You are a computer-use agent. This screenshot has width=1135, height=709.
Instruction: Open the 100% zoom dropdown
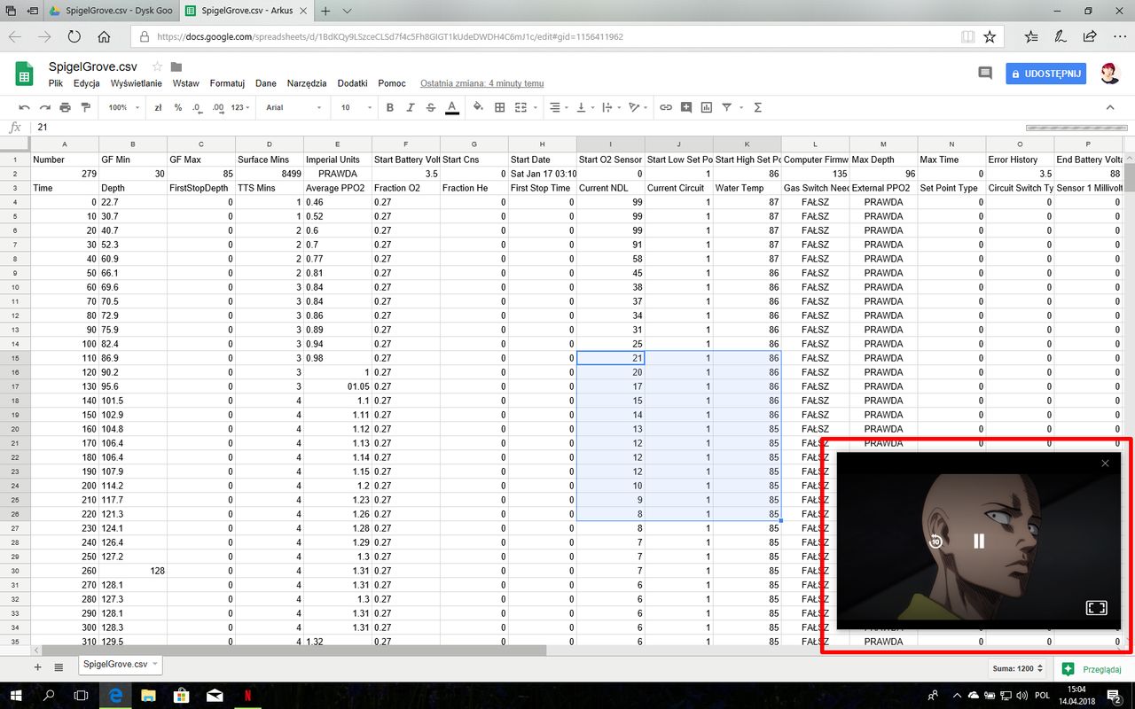[123, 107]
